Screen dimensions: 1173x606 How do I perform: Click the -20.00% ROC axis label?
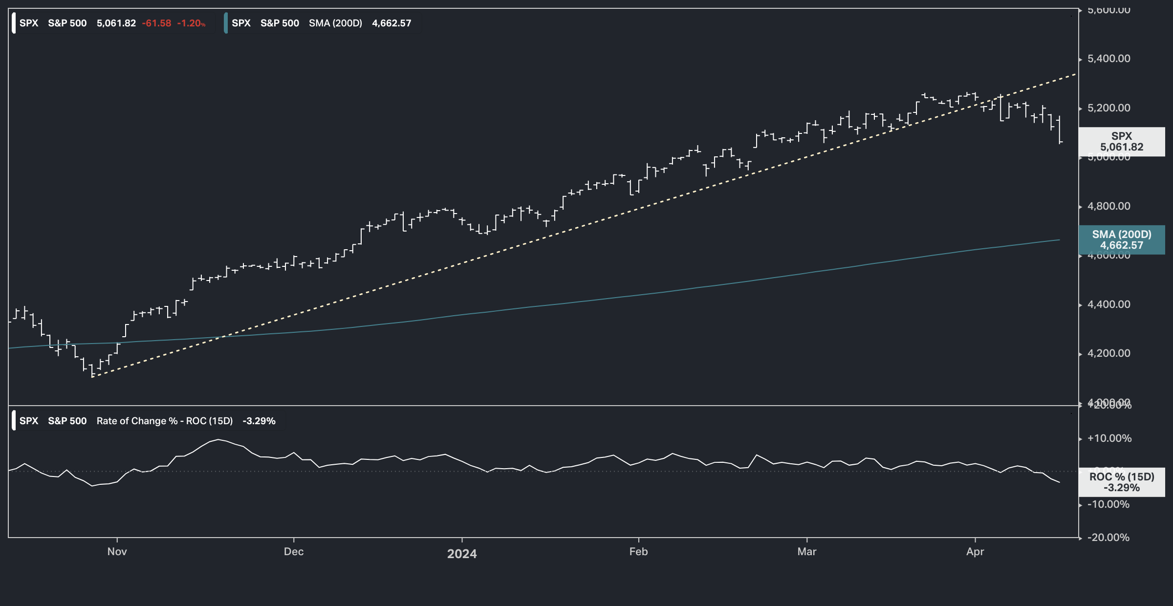(1108, 538)
